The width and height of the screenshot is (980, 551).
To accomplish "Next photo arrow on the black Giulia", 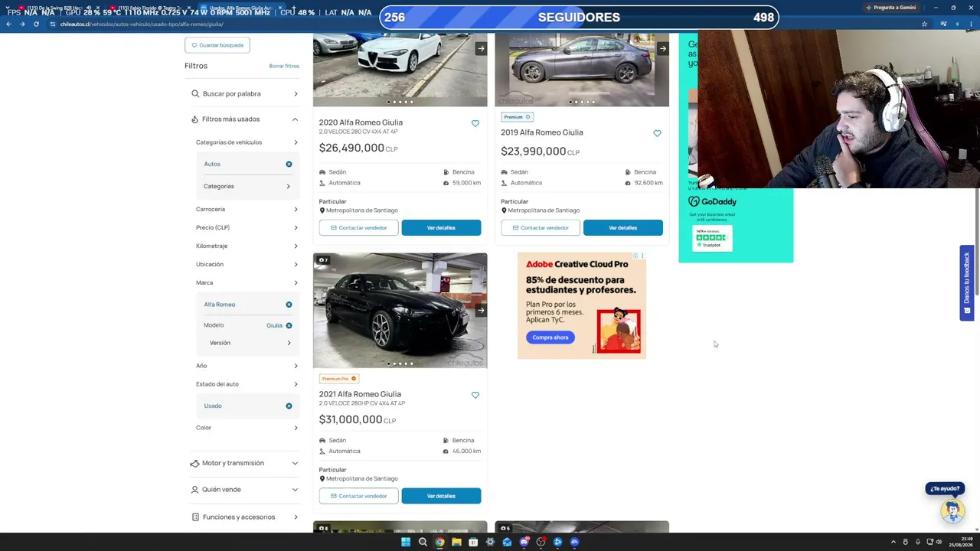I will tap(481, 310).
